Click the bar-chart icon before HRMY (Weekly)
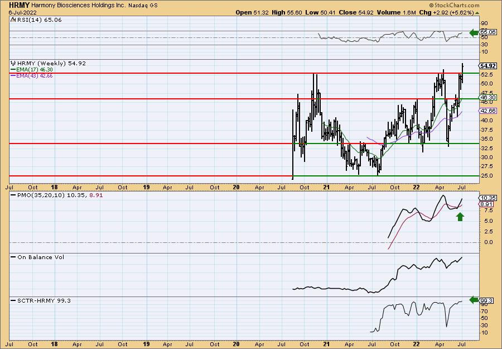 tap(13, 63)
